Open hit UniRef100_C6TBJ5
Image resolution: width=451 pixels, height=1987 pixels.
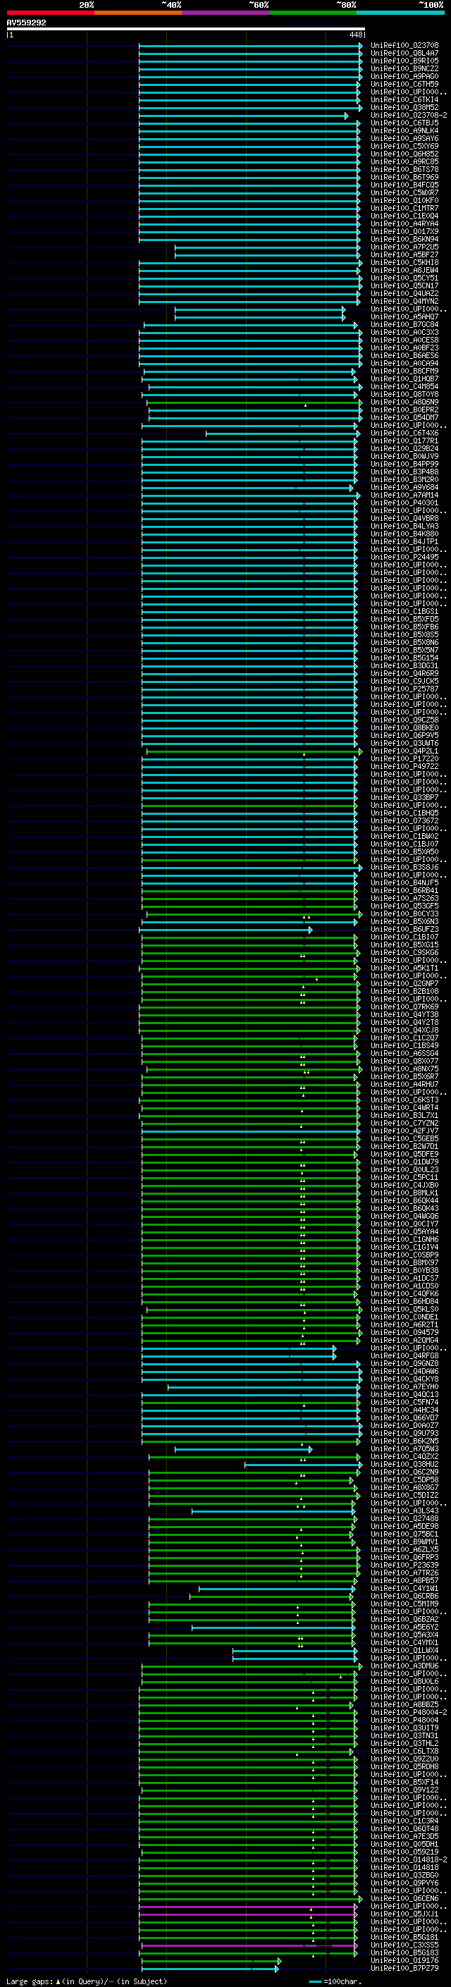404,123
